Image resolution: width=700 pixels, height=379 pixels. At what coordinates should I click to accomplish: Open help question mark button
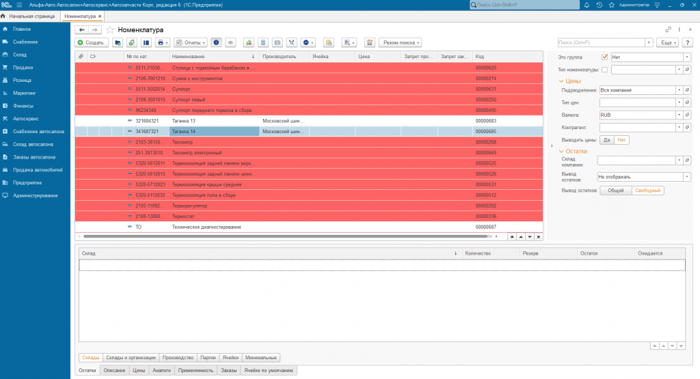(x=688, y=43)
